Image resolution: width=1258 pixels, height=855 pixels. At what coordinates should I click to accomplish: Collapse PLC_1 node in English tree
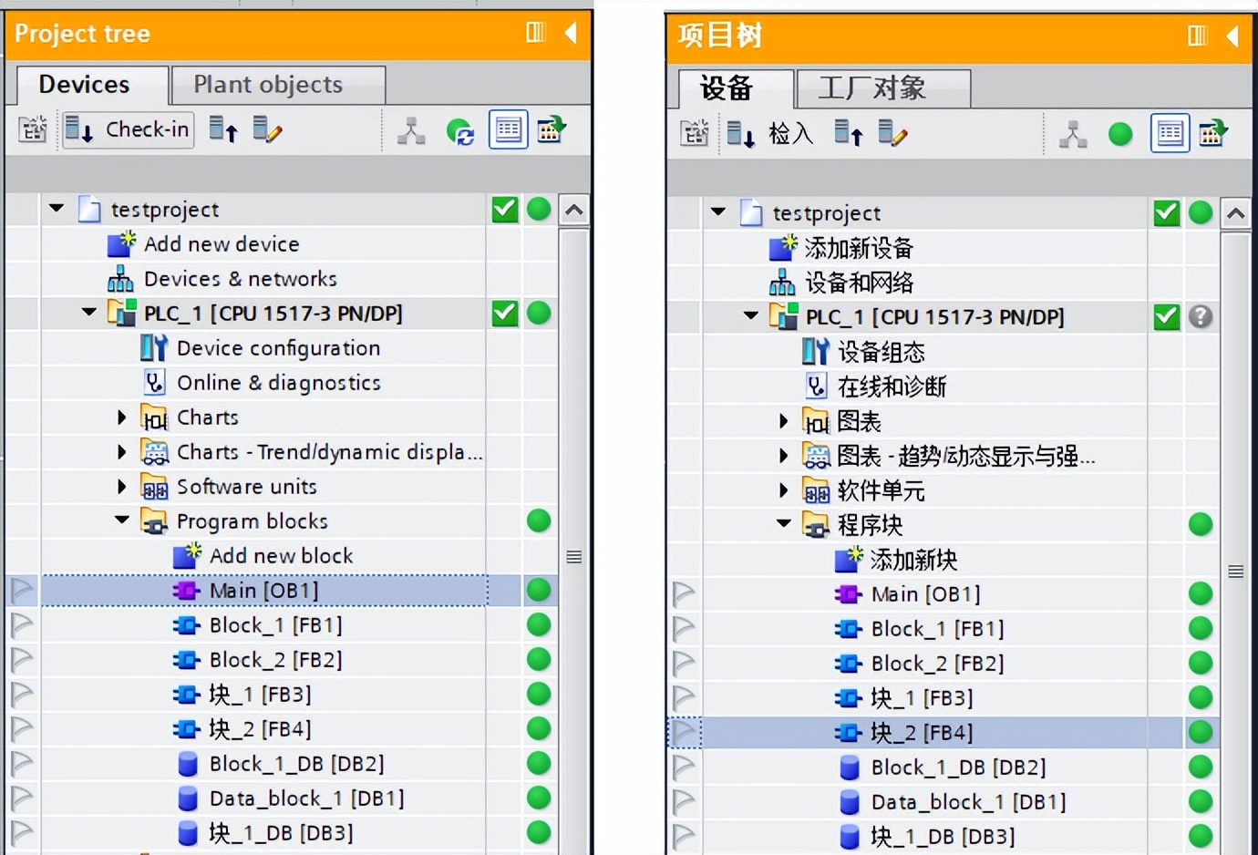click(x=88, y=313)
